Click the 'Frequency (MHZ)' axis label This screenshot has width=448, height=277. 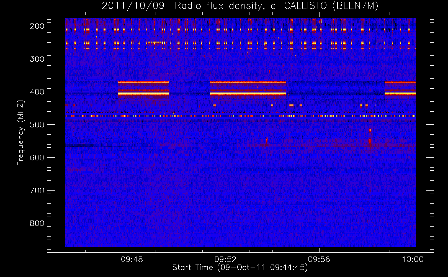click(x=21, y=133)
